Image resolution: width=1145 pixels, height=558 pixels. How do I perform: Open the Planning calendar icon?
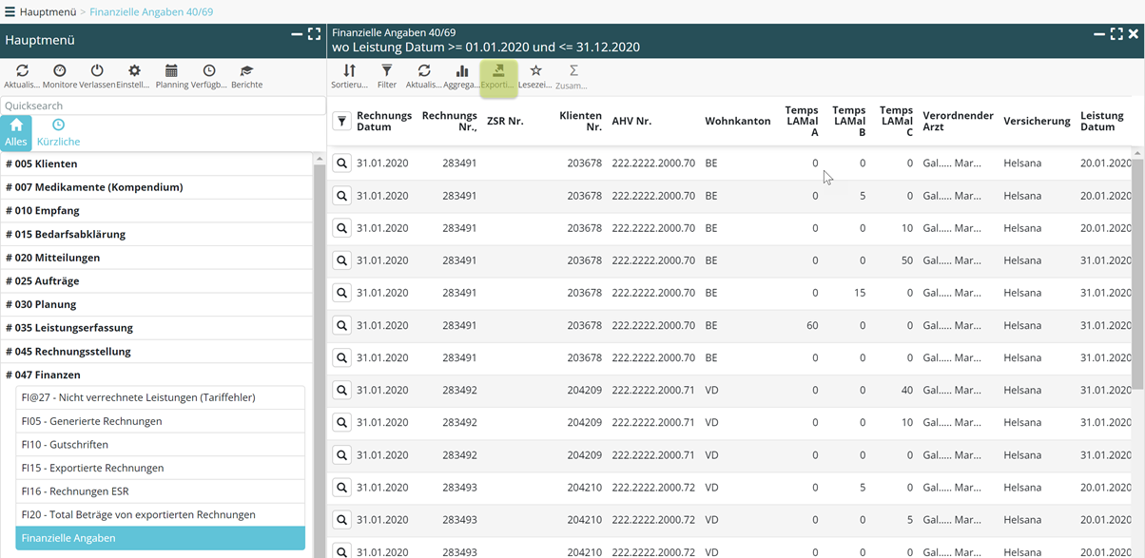171,76
